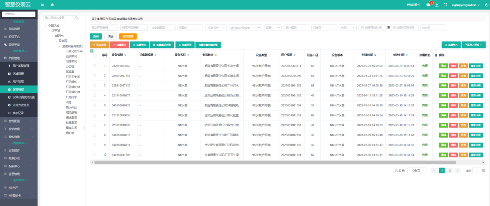This screenshot has height=206, width=490.
Task: Click the hamburger menu collapse icon
Action: click(x=43, y=5)
